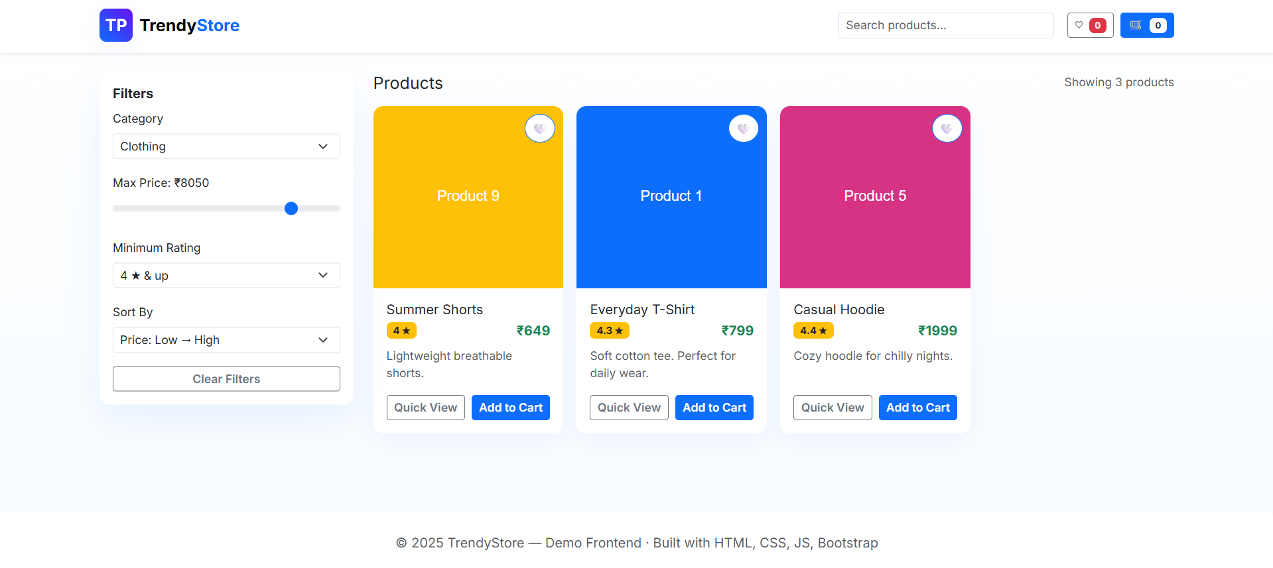The height and width of the screenshot is (568, 1273).
Task: Toggle wishlist heart on Summer Shorts
Action: 539,129
